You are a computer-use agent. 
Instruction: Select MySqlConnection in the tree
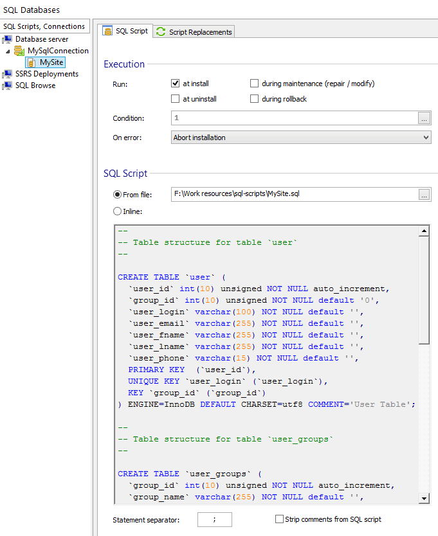pyautogui.click(x=58, y=51)
